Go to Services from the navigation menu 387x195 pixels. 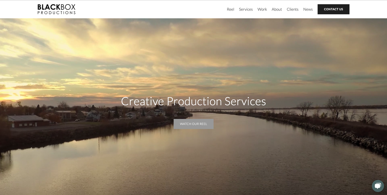coord(246,9)
